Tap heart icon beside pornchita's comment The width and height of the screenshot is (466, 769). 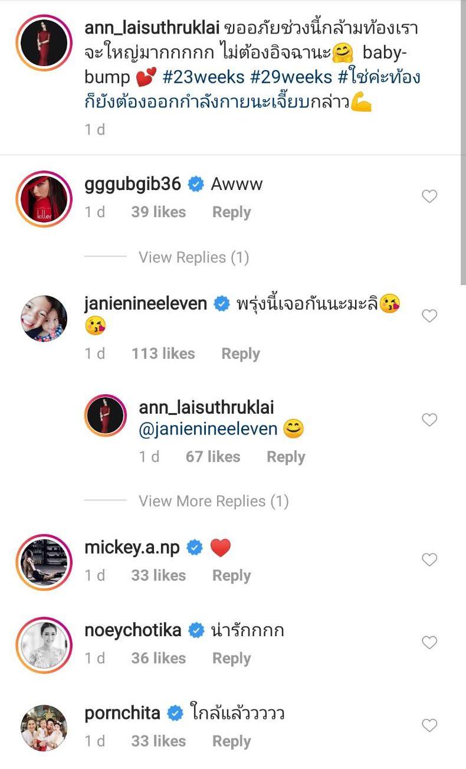click(x=429, y=725)
